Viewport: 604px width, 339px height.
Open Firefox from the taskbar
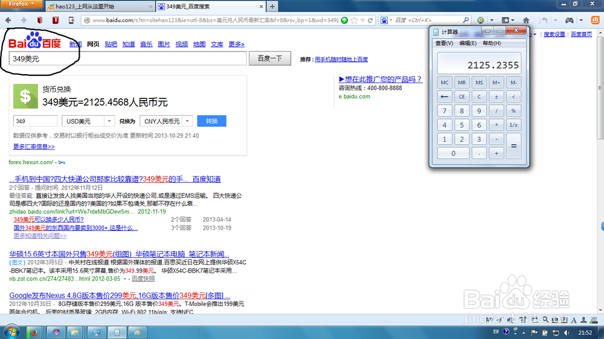(x=34, y=332)
